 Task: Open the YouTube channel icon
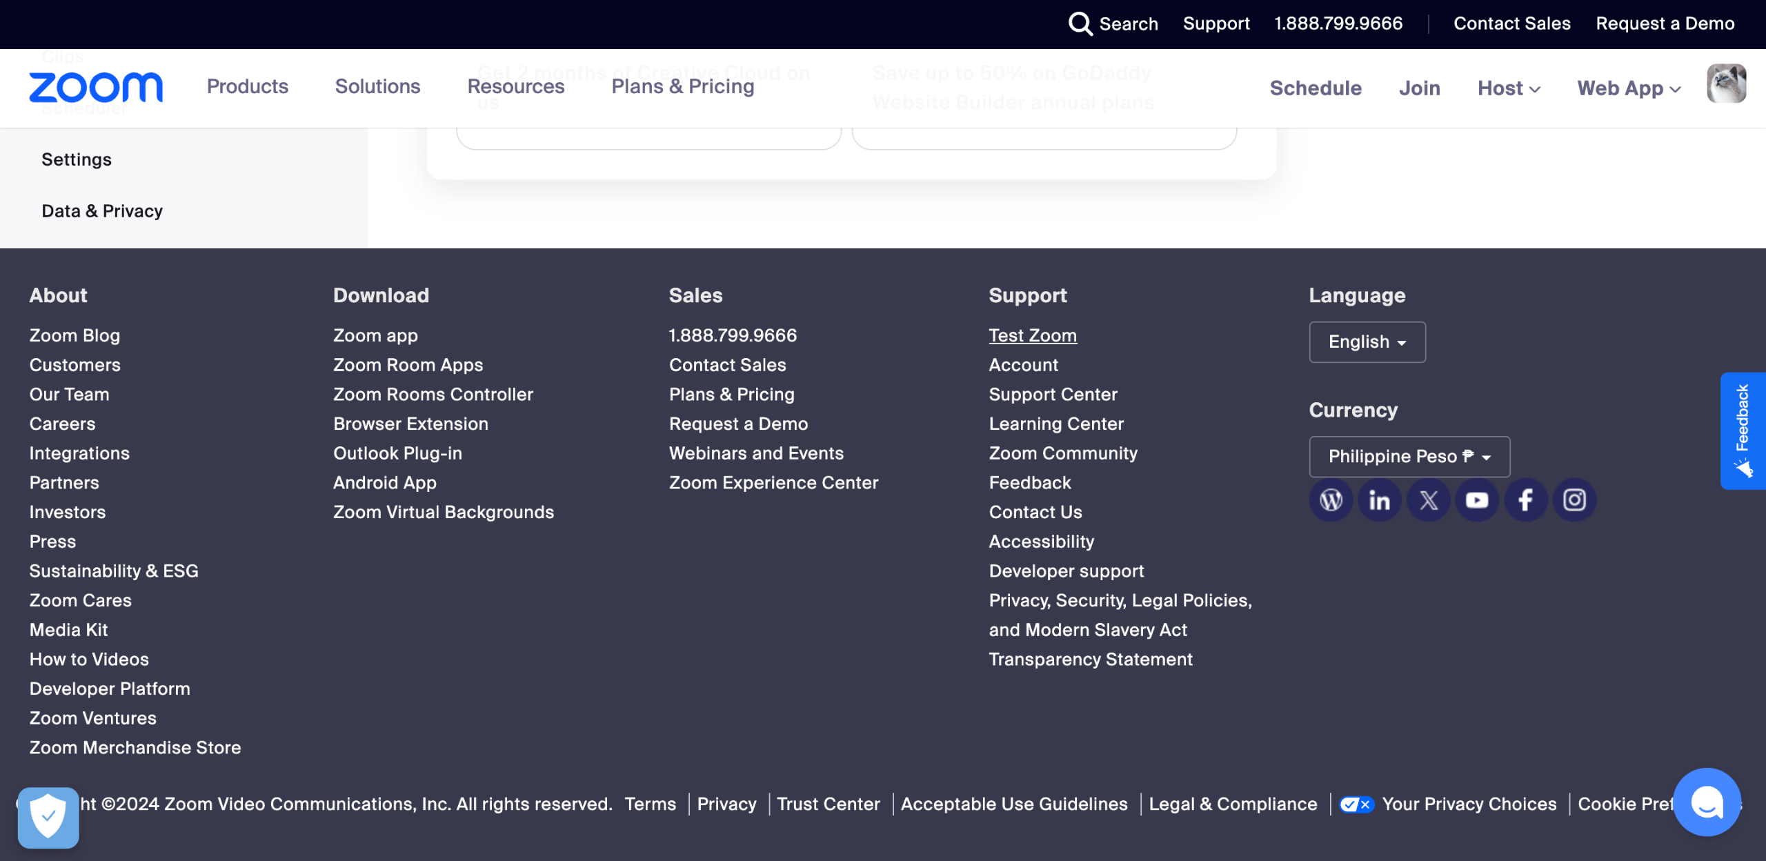tap(1477, 499)
